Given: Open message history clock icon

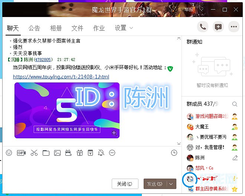Looking at the screenshot, I should click(x=174, y=153).
